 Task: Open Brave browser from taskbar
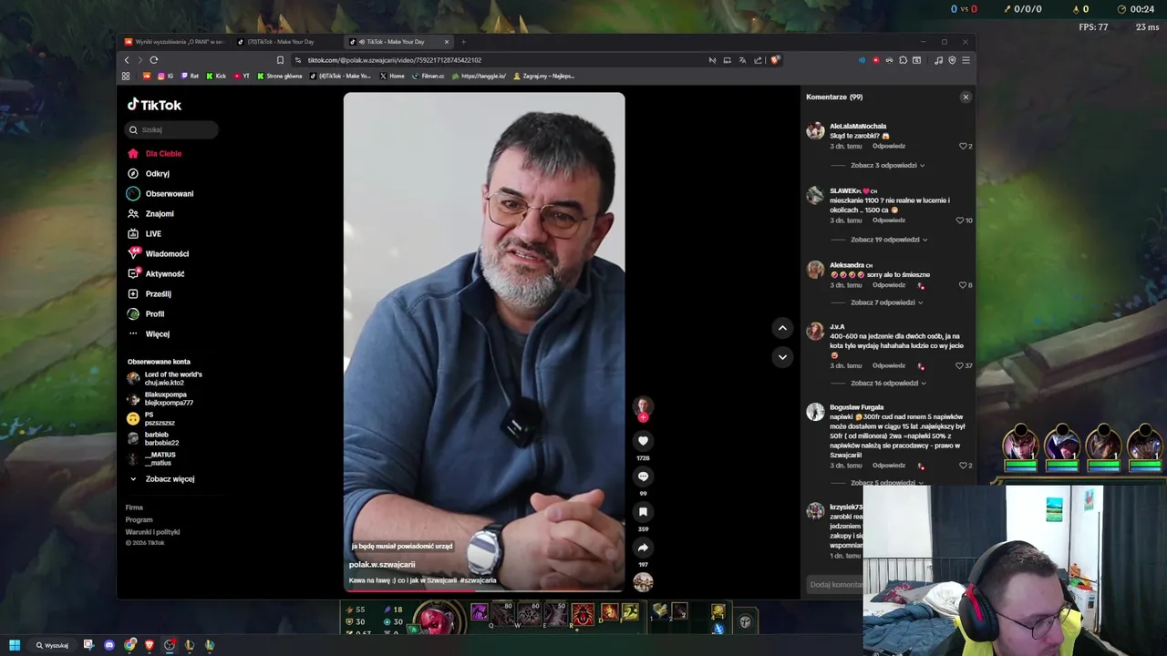[150, 645]
